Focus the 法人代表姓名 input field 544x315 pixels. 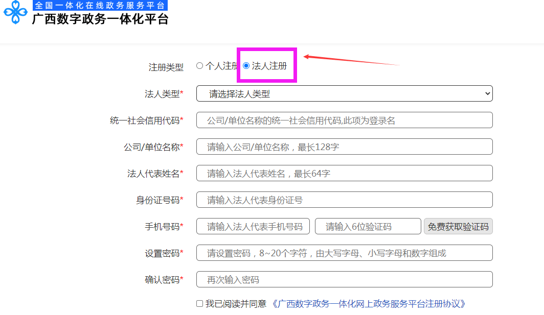[345, 173]
